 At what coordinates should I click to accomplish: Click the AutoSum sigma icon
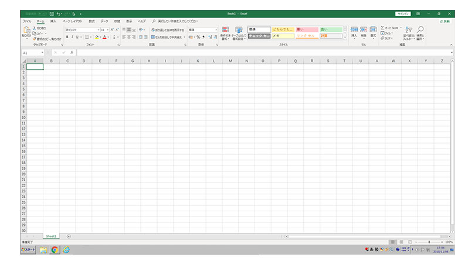click(382, 28)
